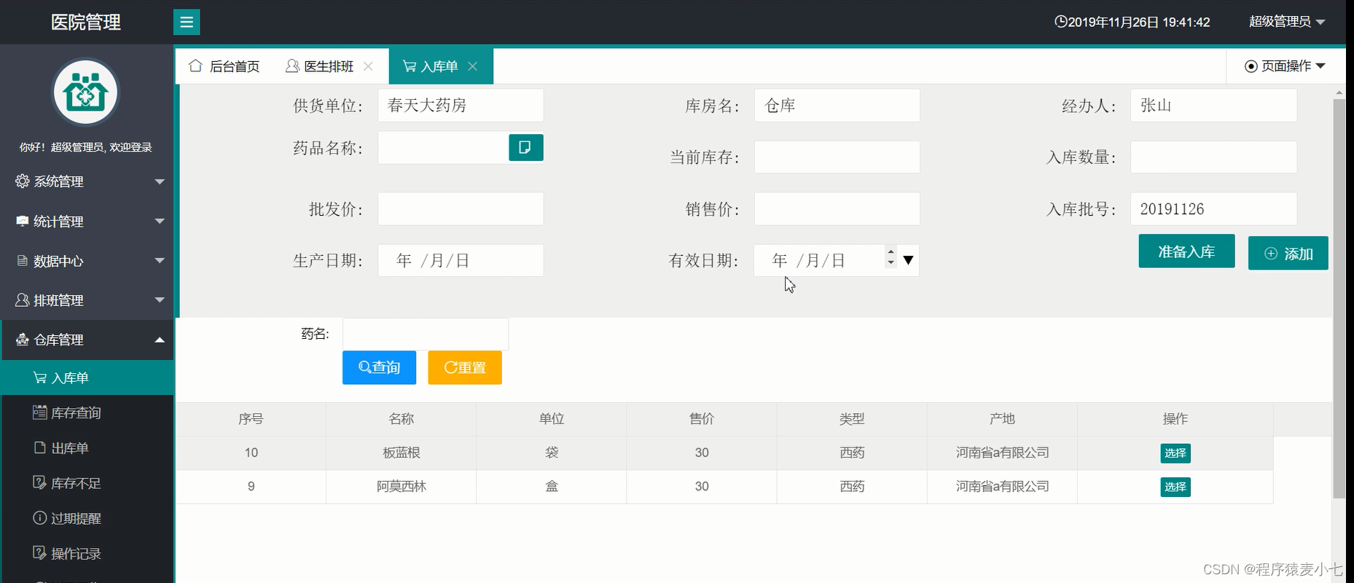The width and height of the screenshot is (1354, 583).
Task: Click the hospital logo avatar
Action: tap(86, 93)
